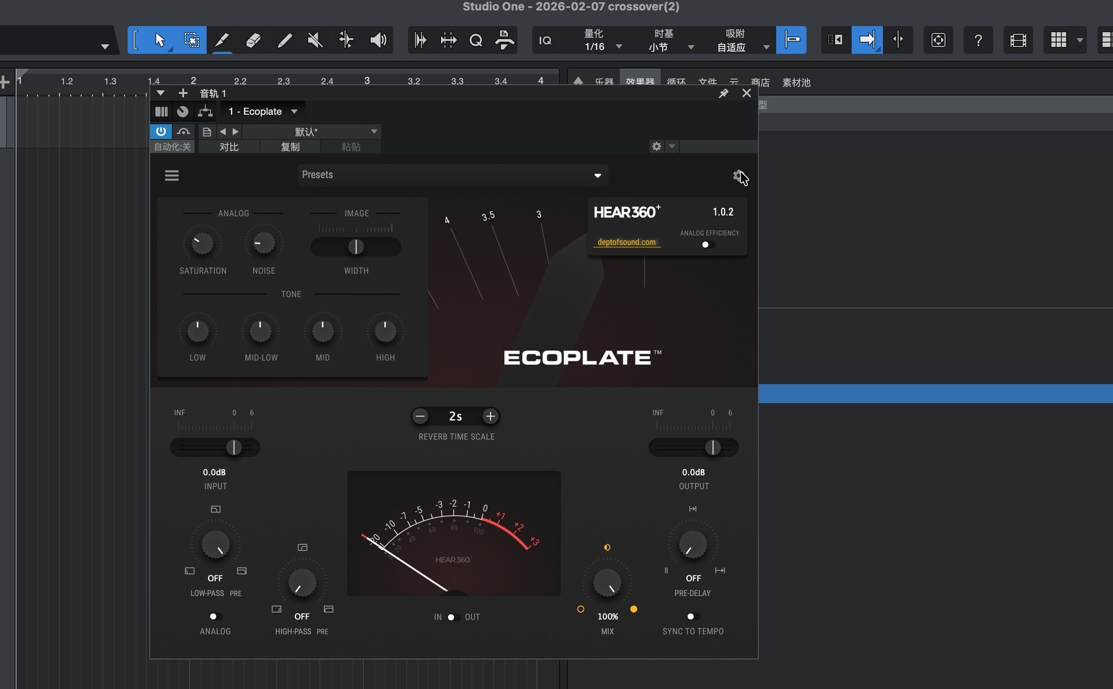Open the 1 - Ecoplate device dropdown
The width and height of the screenshot is (1113, 689).
[x=294, y=111]
